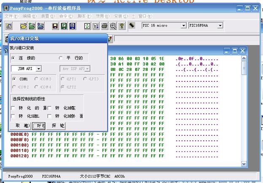Tick the 转化D的外面 polarity checkbox
Viewport: 263px width, 183px height.
(49, 116)
